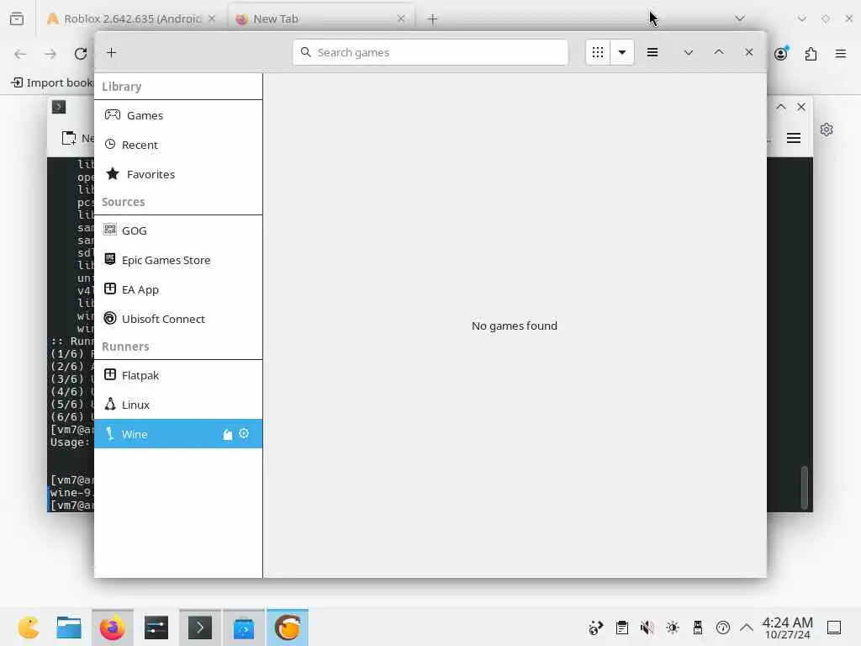Viewport: 861px width, 646px height.
Task: Open the application launcher on taskbar
Action: tap(29, 627)
